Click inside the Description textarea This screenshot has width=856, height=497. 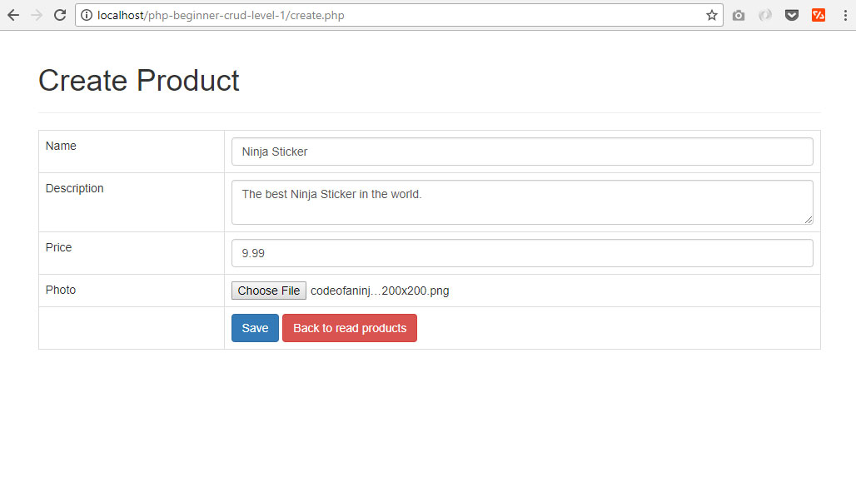tap(521, 200)
